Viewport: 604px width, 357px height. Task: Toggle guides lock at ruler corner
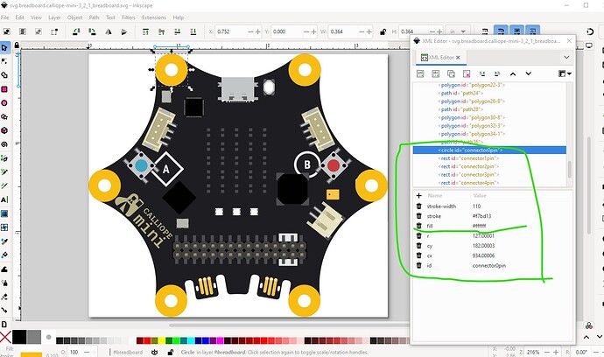click(x=17, y=45)
